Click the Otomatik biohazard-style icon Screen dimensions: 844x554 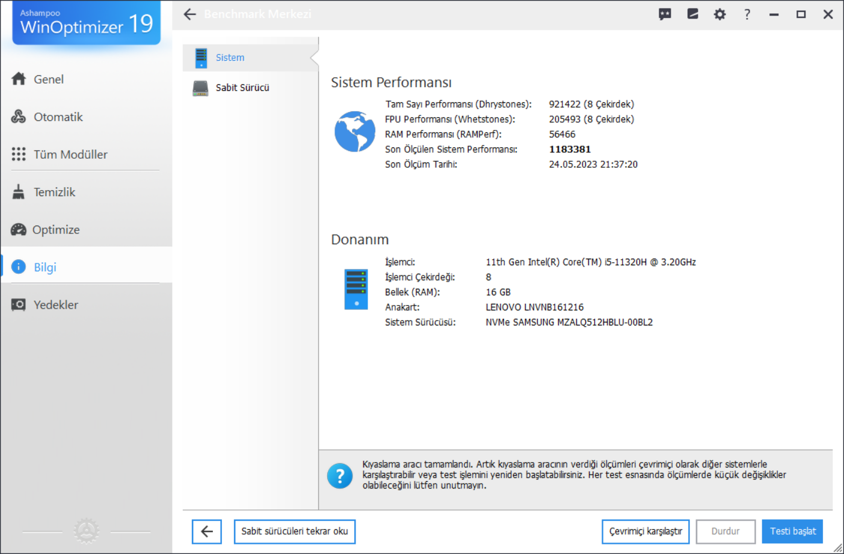[x=19, y=117]
